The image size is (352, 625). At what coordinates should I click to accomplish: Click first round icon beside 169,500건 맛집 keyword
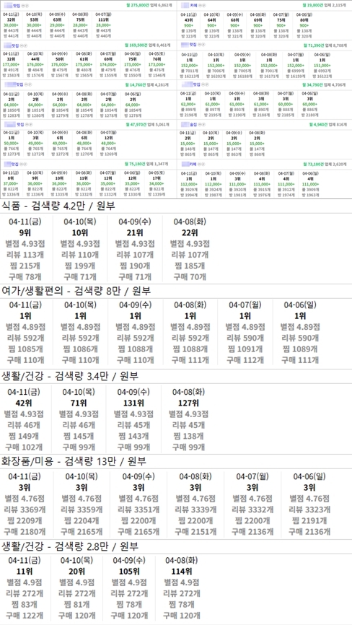(22, 46)
